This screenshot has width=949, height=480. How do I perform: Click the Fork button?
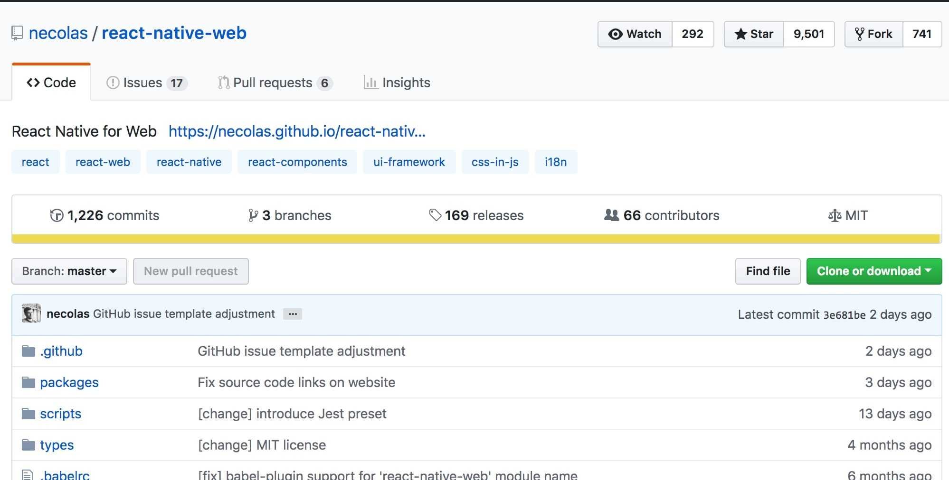tap(874, 34)
